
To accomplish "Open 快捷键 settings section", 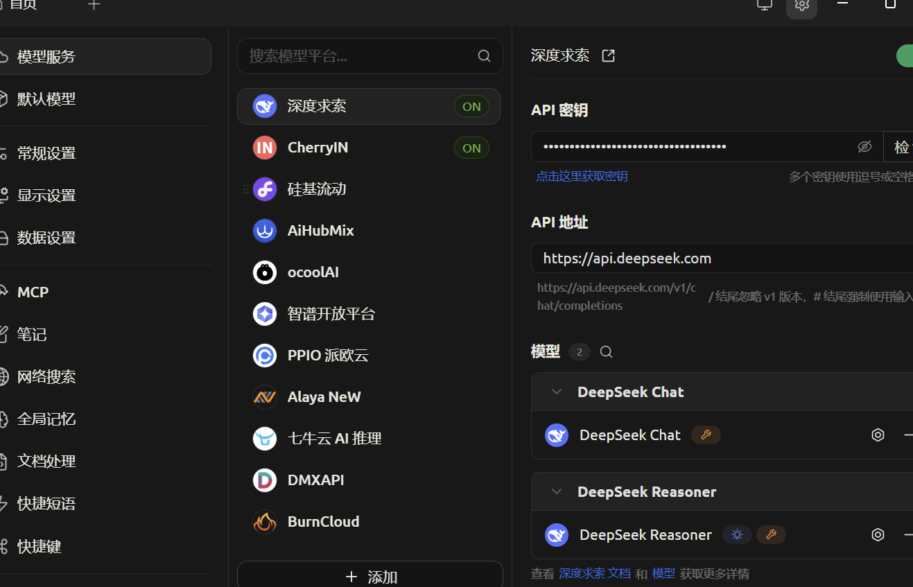I will point(105,547).
